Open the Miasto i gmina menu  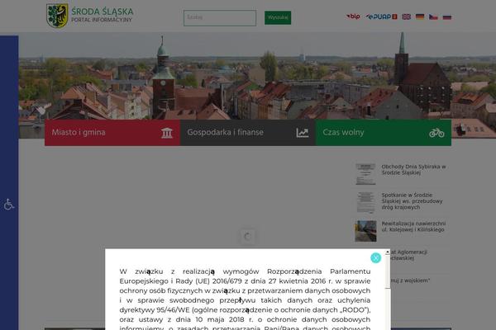[112, 133]
